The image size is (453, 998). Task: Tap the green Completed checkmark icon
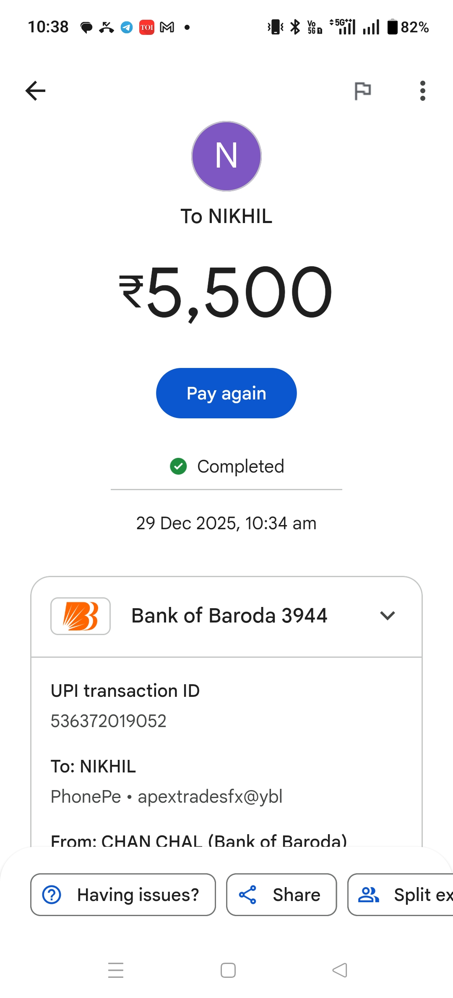[178, 466]
